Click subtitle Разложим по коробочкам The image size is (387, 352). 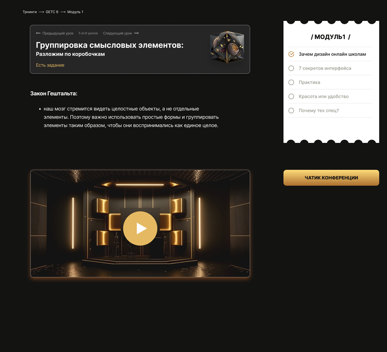(70, 54)
